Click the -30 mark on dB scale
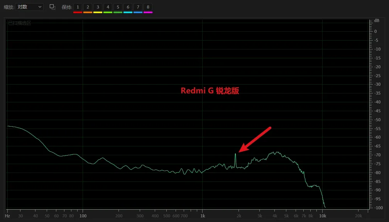This screenshot has height=222, width=389. [377, 84]
